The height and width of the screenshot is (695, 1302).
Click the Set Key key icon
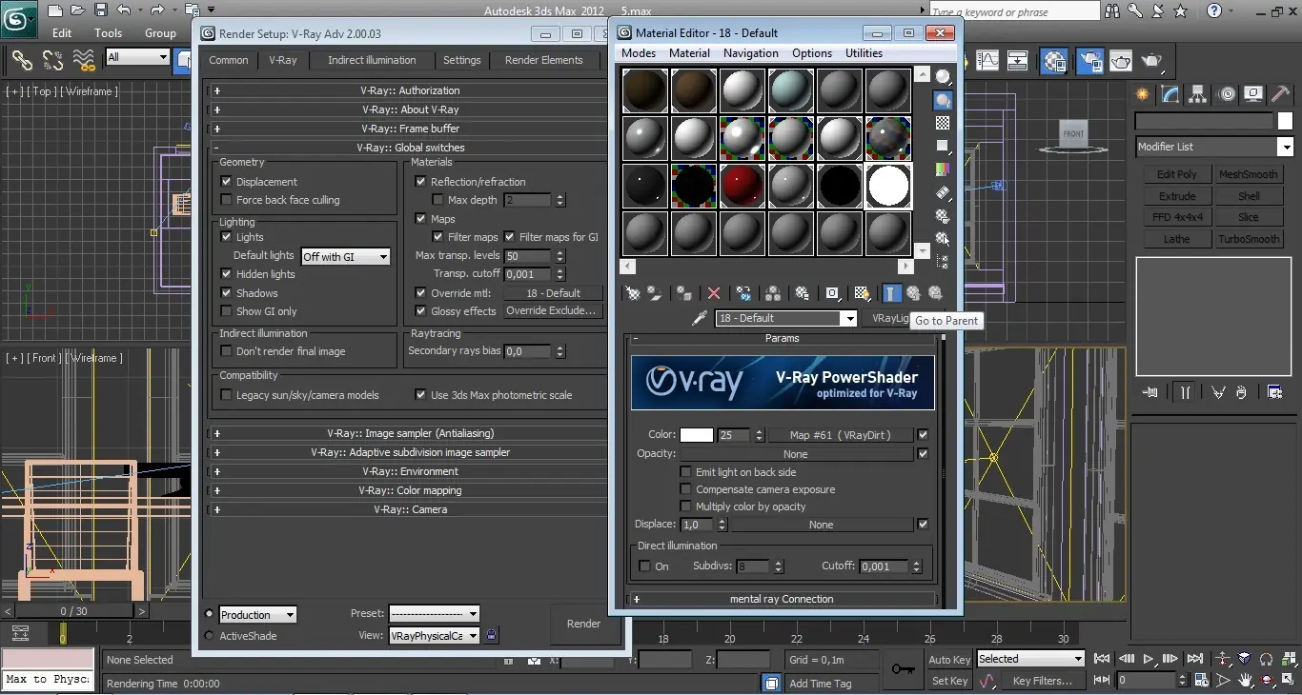(x=904, y=669)
